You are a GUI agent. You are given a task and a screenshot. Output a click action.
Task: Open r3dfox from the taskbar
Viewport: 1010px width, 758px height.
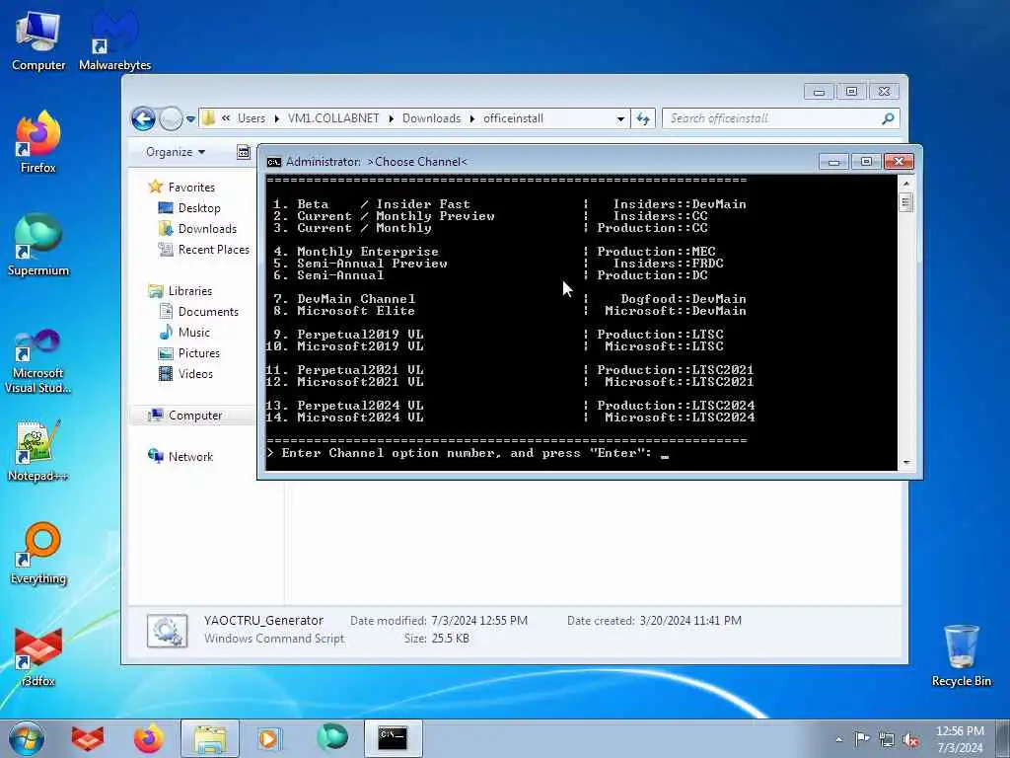[x=88, y=738]
